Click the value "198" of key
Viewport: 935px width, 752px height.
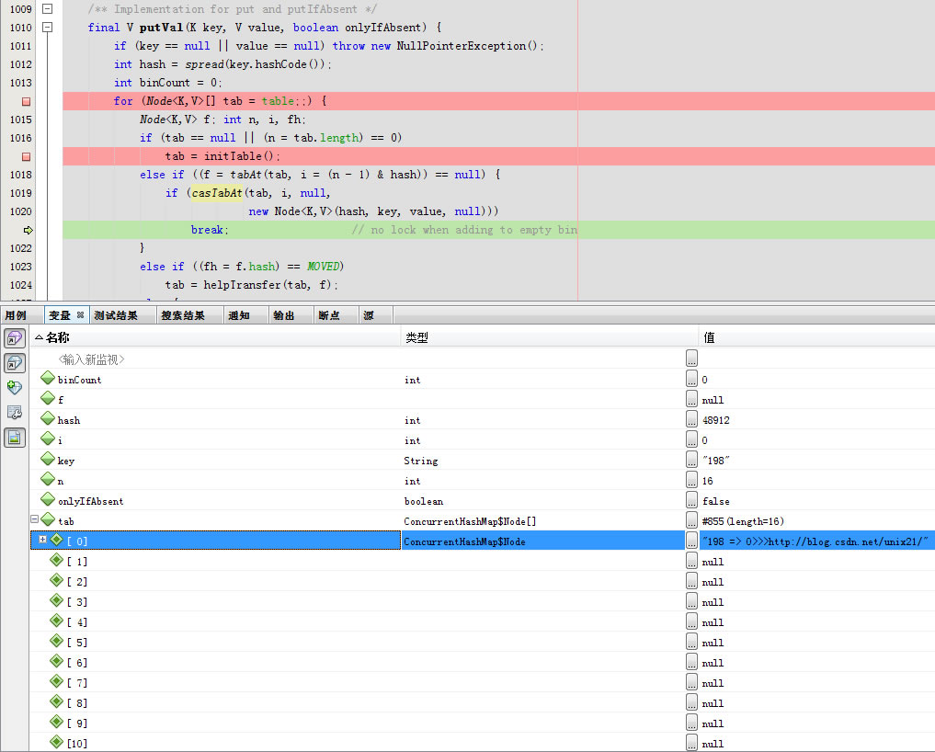tap(715, 461)
